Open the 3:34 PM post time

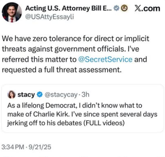tap(13, 147)
